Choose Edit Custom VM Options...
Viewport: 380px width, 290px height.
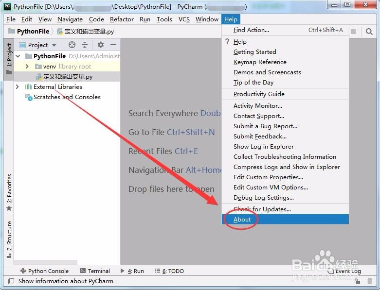point(285,187)
